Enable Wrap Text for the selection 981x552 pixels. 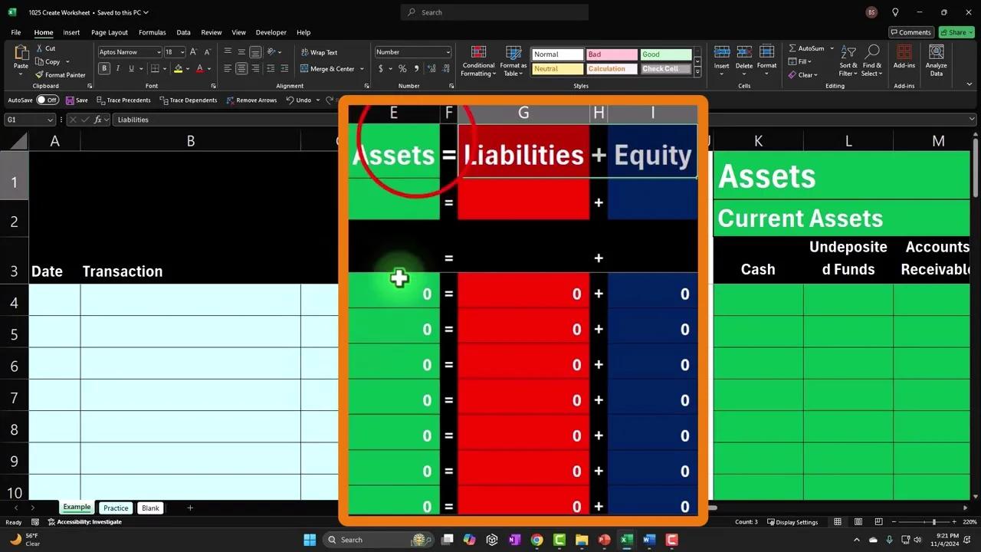point(318,52)
